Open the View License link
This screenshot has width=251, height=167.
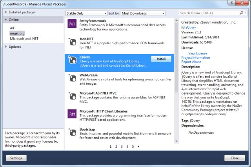[x=198, y=53]
